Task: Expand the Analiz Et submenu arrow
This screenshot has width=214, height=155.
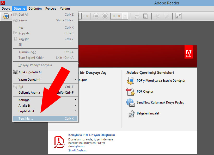Action: click(75, 105)
